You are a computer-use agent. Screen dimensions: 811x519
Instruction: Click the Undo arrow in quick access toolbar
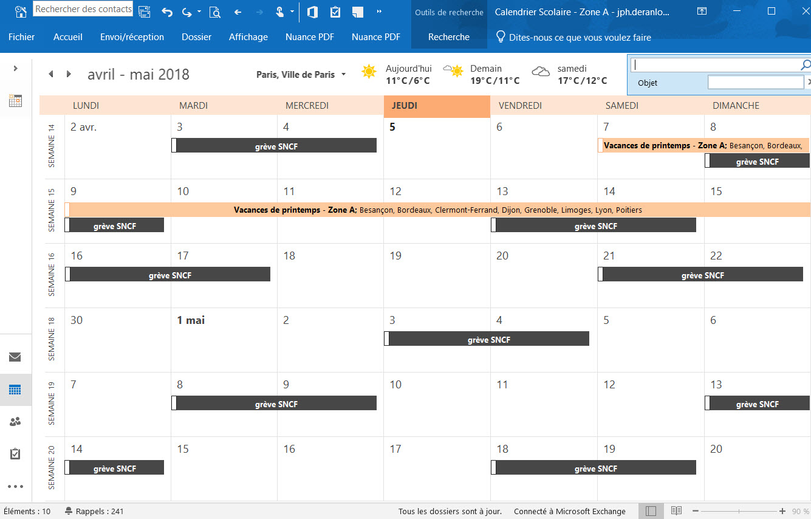pyautogui.click(x=167, y=12)
